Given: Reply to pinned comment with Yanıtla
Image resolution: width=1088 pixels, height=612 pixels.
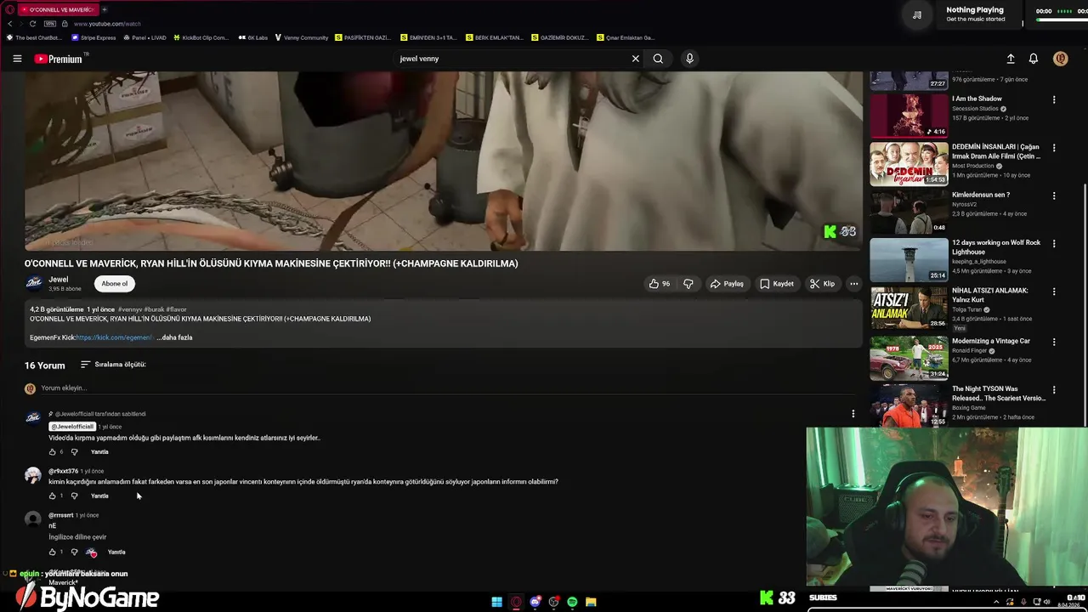Looking at the screenshot, I should [99, 452].
